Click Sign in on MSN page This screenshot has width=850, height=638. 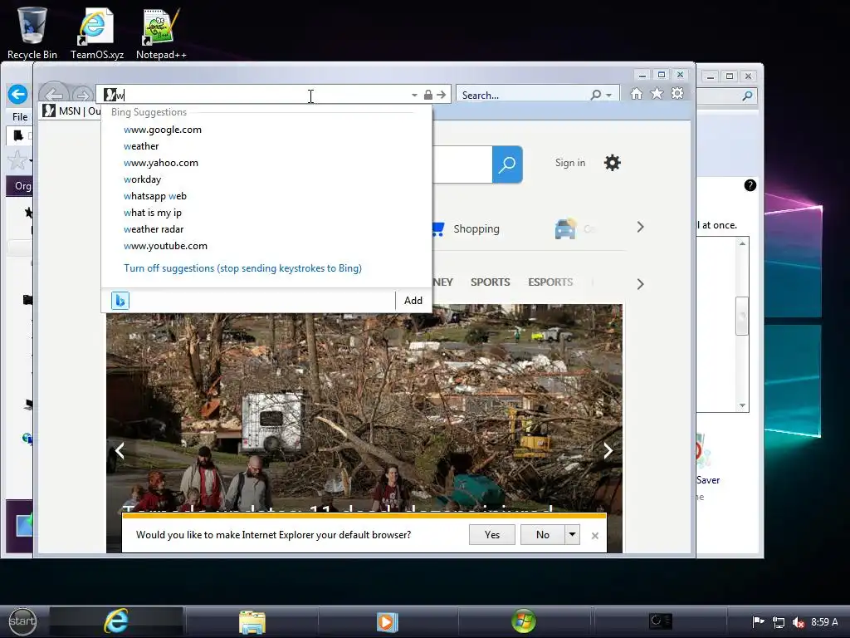tap(569, 163)
